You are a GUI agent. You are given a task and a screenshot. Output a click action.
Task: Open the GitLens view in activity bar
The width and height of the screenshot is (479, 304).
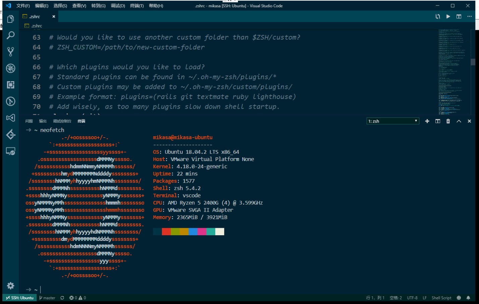[x=10, y=101]
